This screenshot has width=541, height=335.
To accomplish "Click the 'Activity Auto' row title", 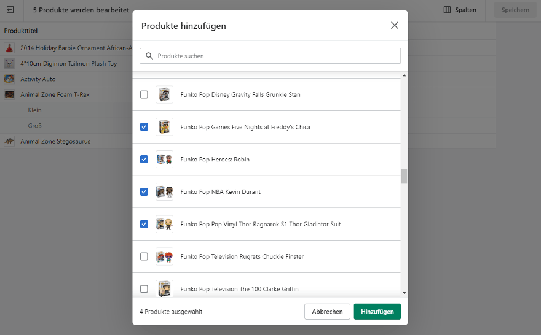I will pyautogui.click(x=38, y=79).
